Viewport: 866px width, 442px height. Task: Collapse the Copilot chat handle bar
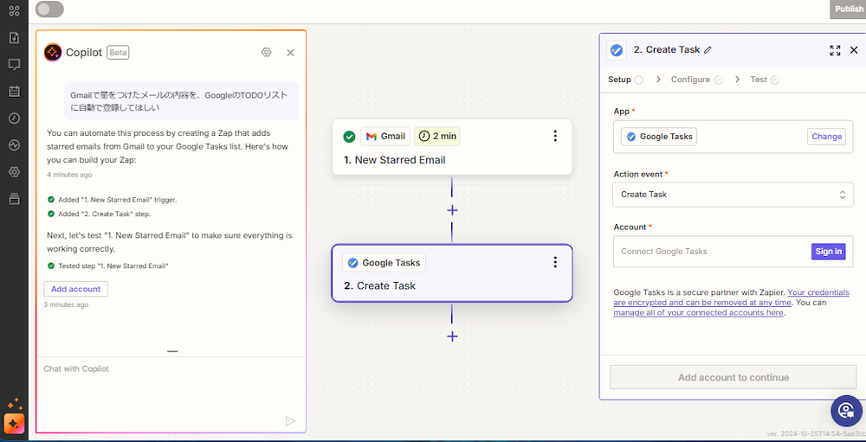point(172,351)
